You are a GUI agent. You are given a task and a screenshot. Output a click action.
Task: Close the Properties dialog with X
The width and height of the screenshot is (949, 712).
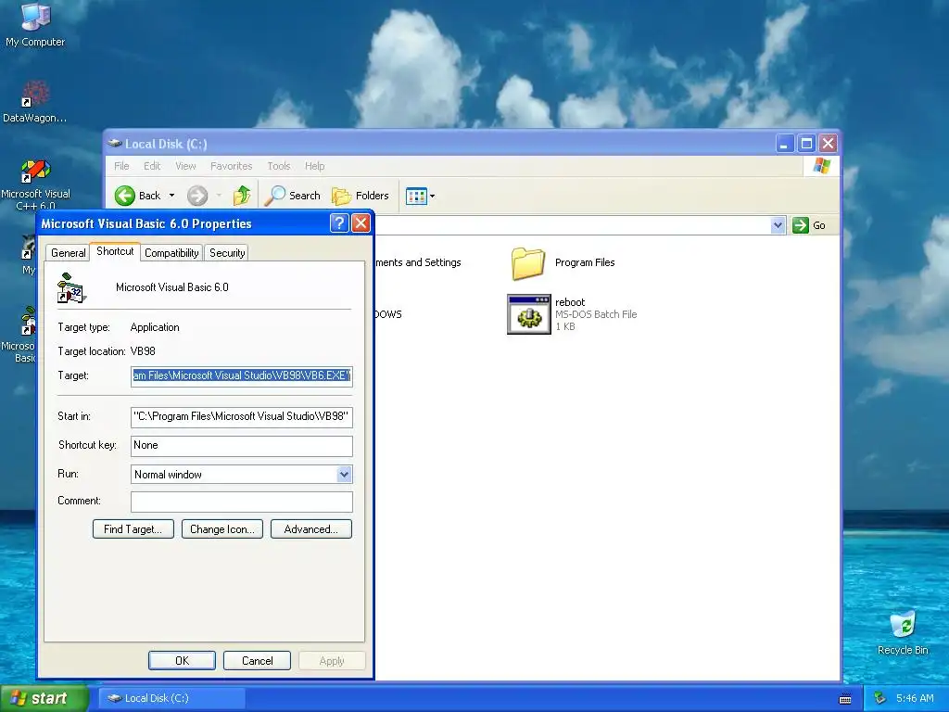coord(361,223)
